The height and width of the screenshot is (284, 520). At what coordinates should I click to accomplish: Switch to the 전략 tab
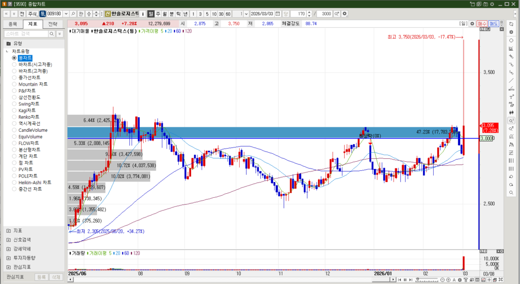point(53,24)
